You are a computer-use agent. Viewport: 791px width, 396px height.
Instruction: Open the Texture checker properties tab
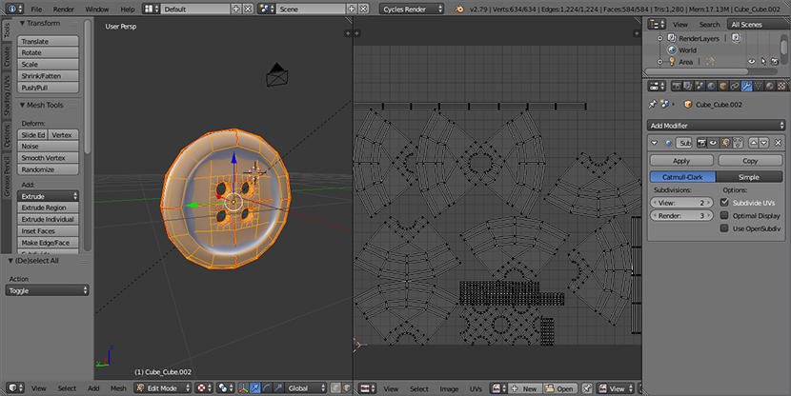coord(781,87)
